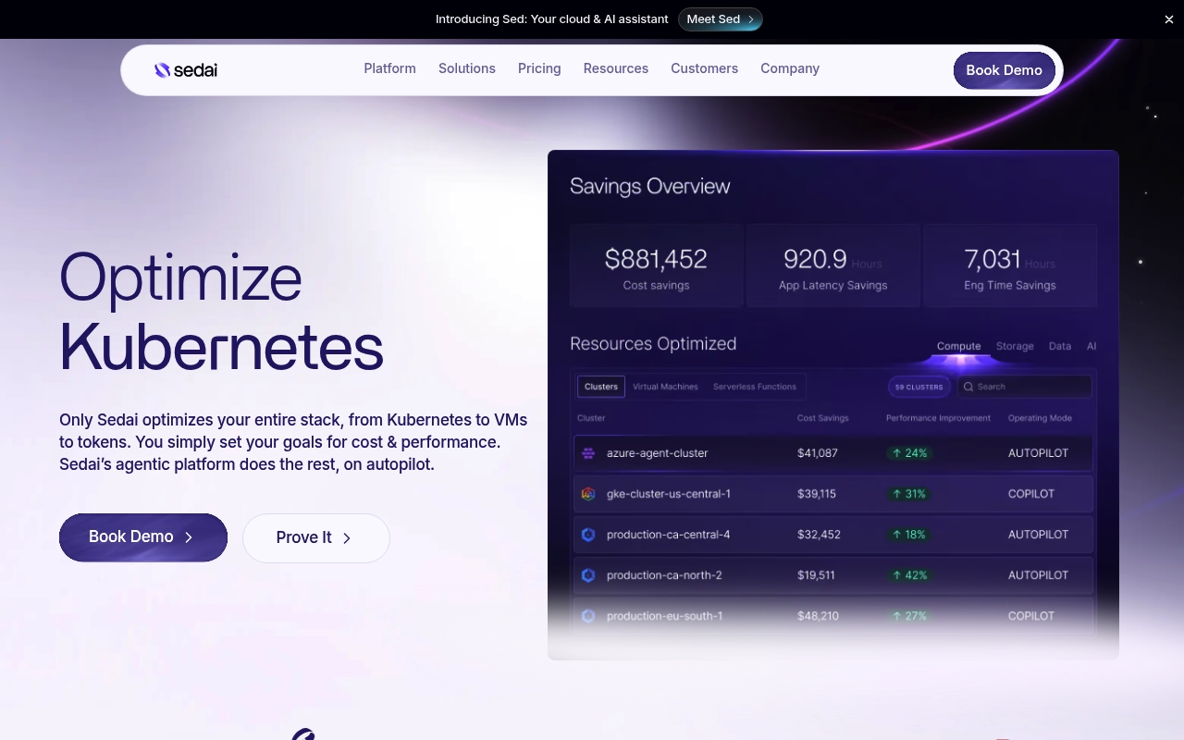Click the $48,210 cost savings value

[819, 616]
